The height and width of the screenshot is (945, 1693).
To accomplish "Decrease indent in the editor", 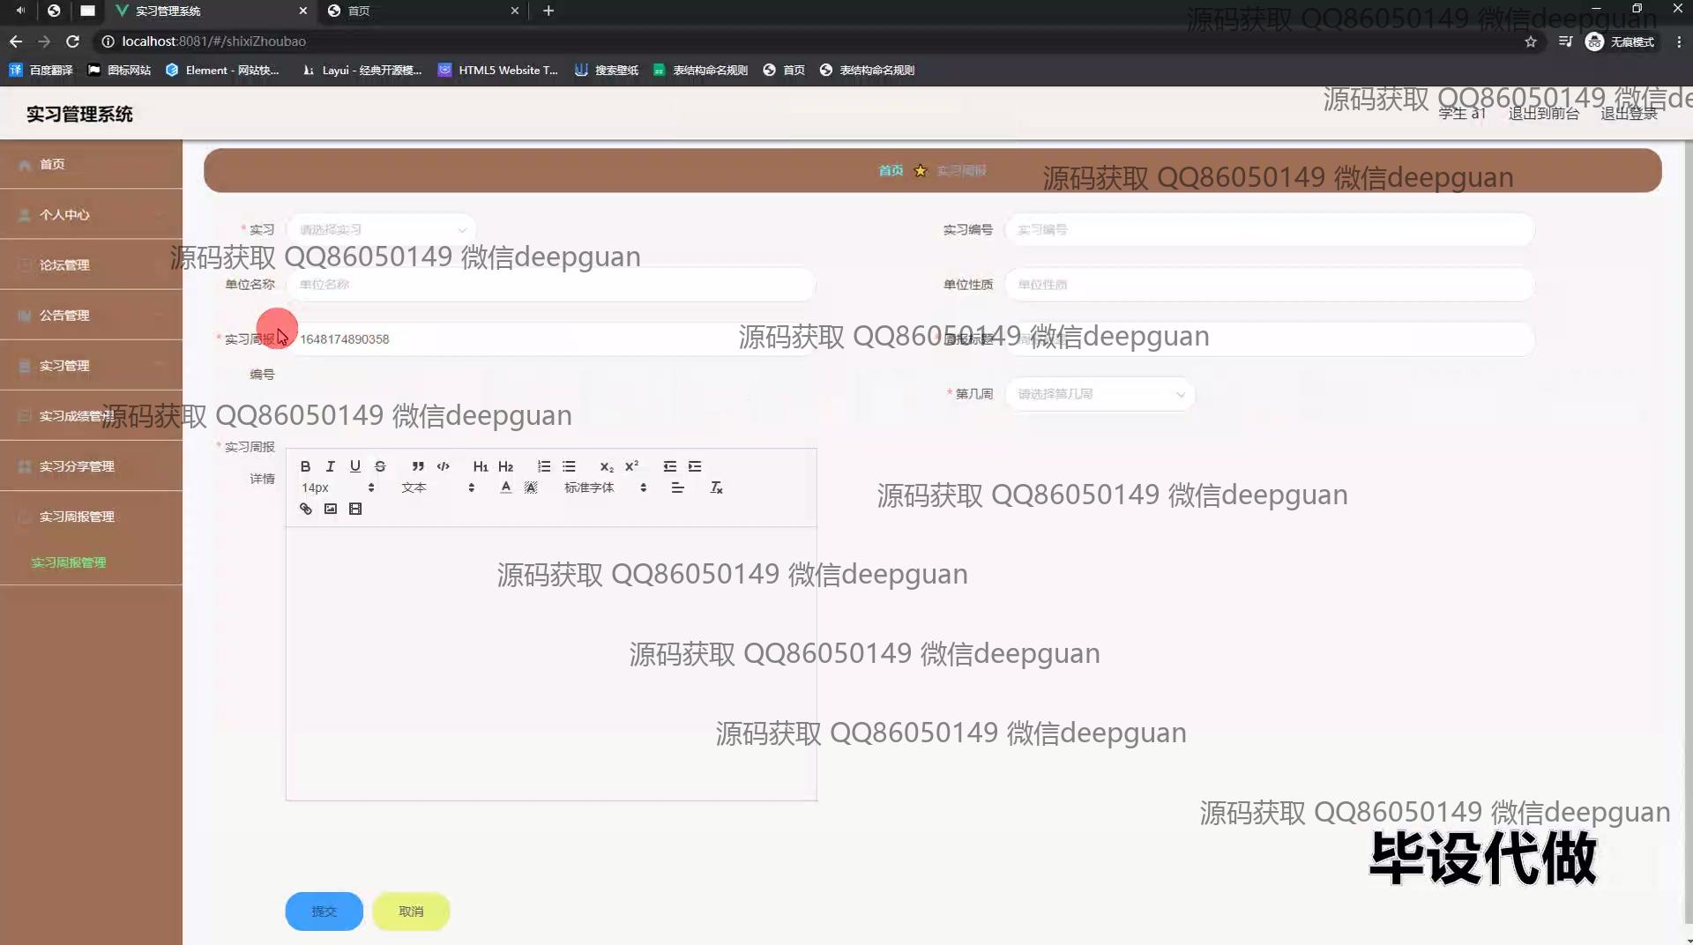I will point(670,466).
